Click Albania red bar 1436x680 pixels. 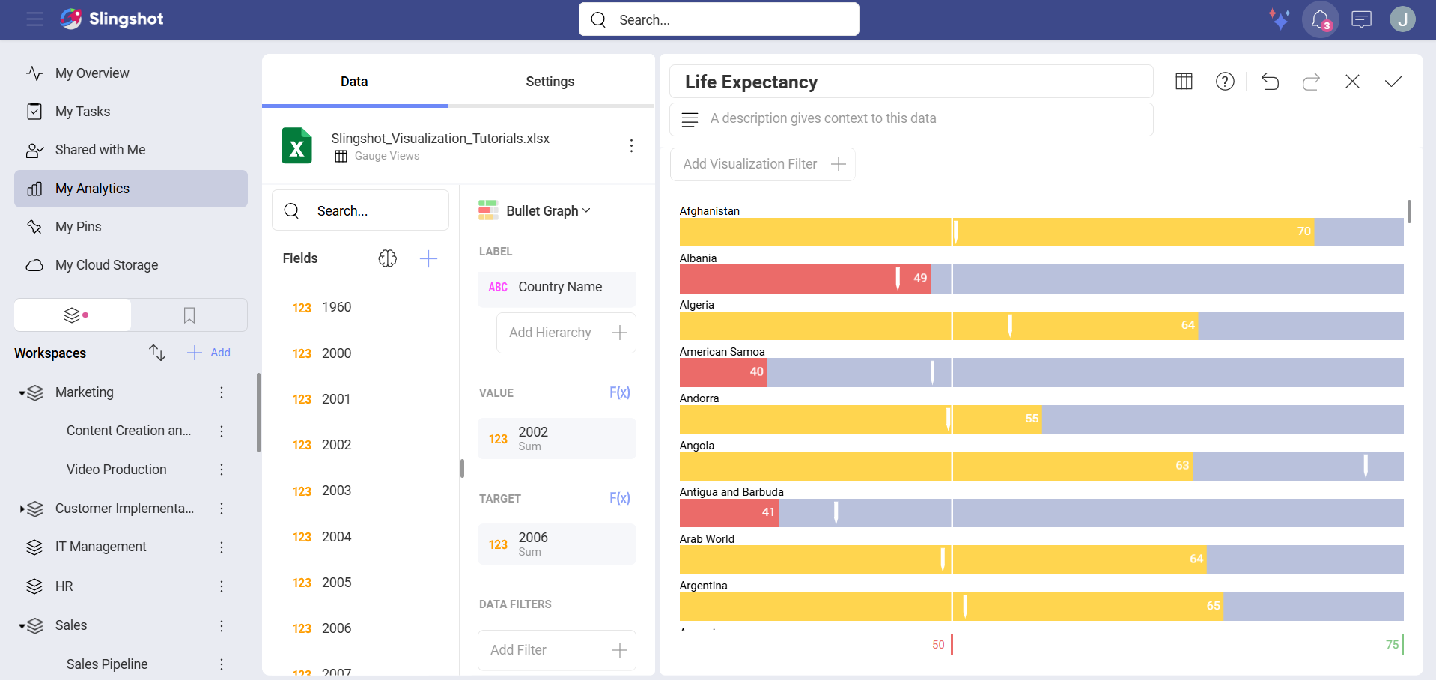pos(805,279)
